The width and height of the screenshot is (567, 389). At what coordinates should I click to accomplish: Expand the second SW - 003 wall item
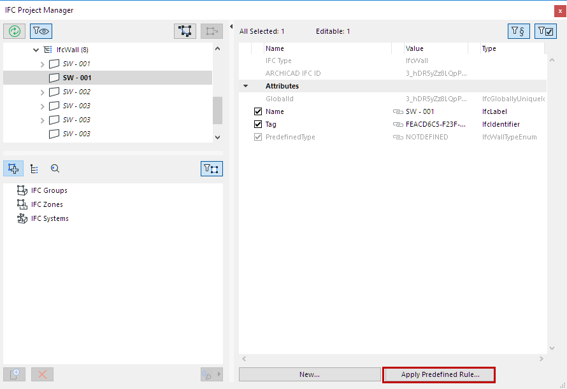(42, 120)
